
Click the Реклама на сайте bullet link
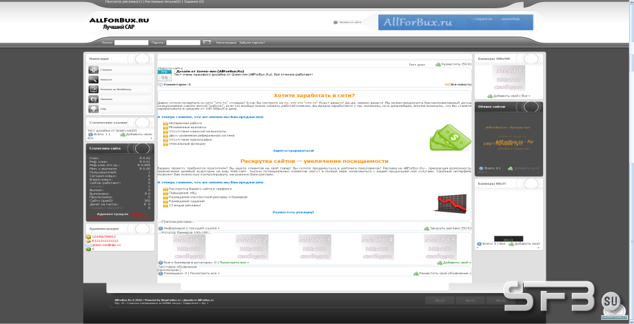347,22
